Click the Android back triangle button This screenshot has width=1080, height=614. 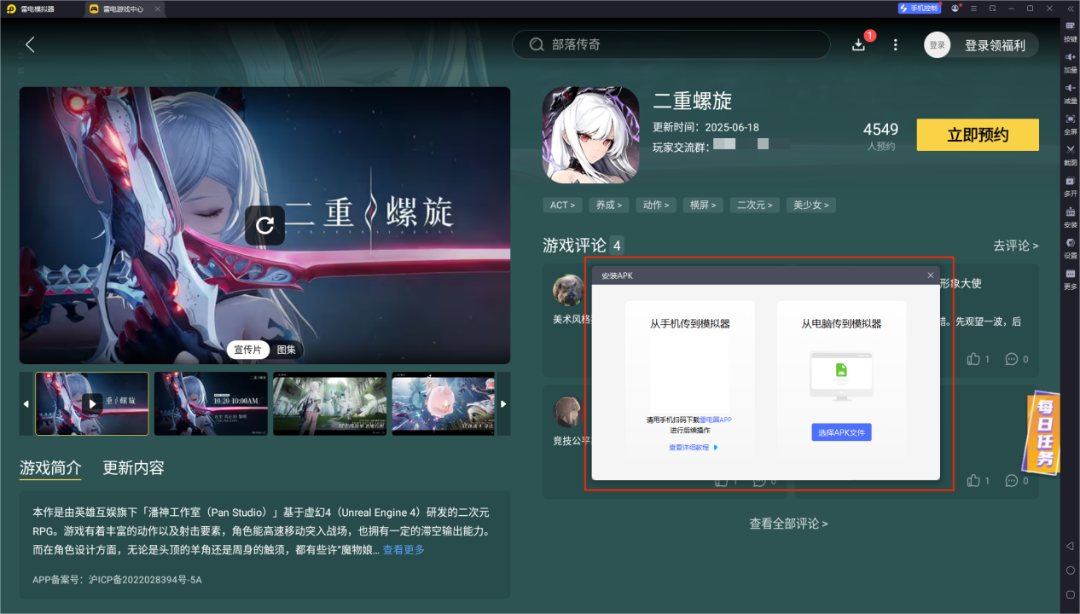(1070, 546)
